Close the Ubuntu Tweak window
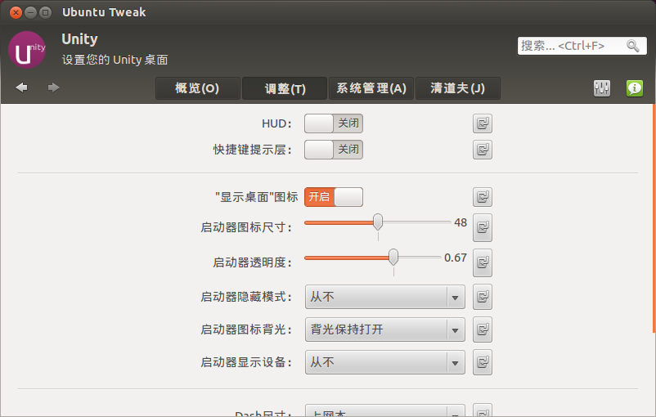The width and height of the screenshot is (656, 417). click(x=16, y=12)
